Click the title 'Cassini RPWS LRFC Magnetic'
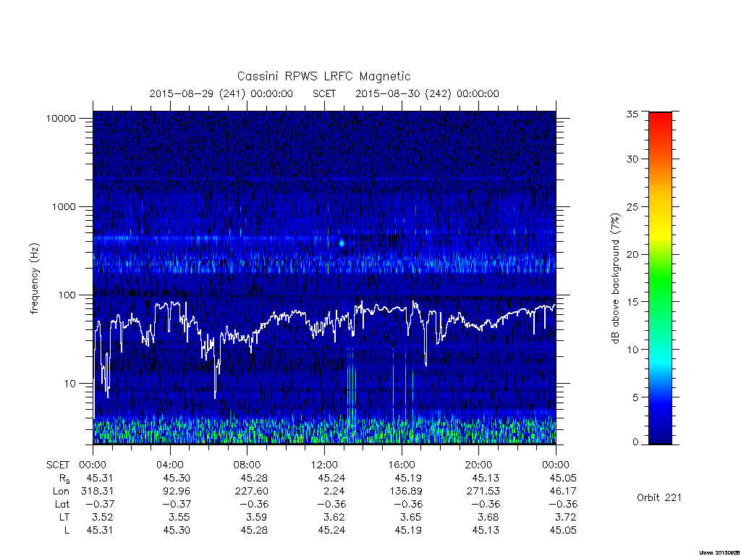 coord(323,76)
